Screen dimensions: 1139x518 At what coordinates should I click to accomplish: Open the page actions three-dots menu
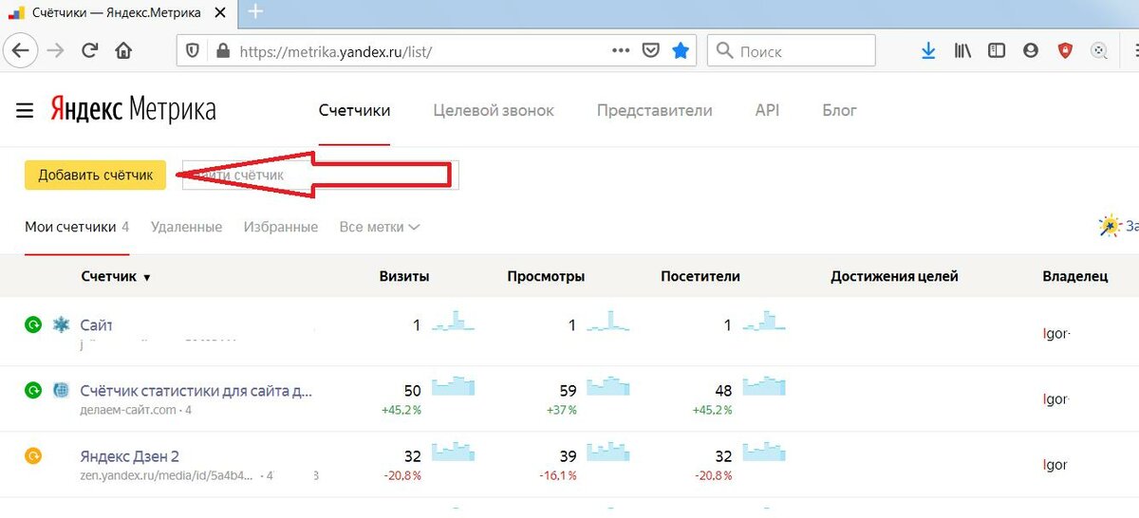coord(620,51)
